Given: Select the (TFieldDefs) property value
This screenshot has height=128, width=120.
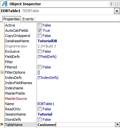Looking at the screenshot, I should pyautogui.click(x=47, y=57).
